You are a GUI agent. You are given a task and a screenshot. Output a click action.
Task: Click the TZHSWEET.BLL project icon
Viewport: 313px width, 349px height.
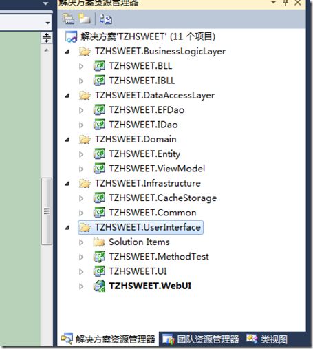[x=99, y=66]
